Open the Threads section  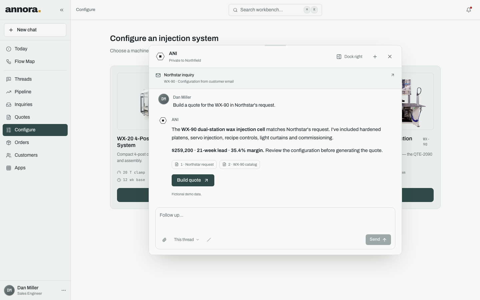coord(35,79)
